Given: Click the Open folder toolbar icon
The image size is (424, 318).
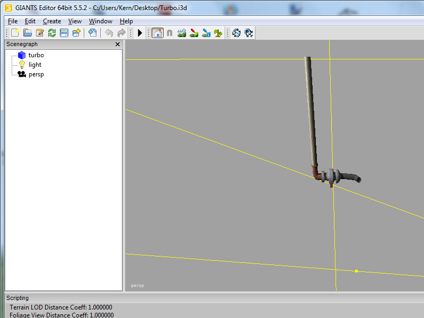Looking at the screenshot, I should pos(27,33).
